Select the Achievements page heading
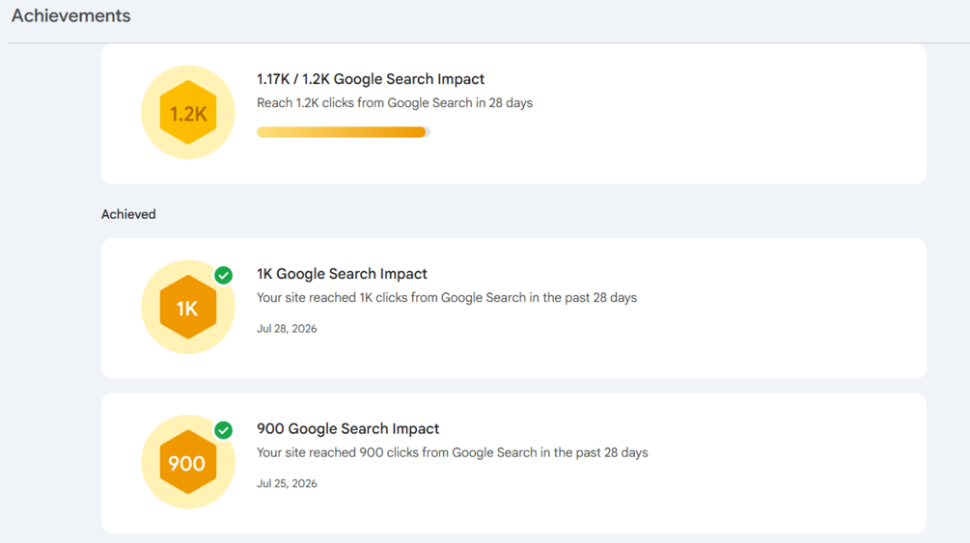970x543 pixels. [x=71, y=16]
